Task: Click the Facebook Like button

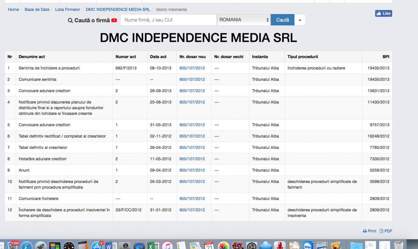Action: point(383,13)
